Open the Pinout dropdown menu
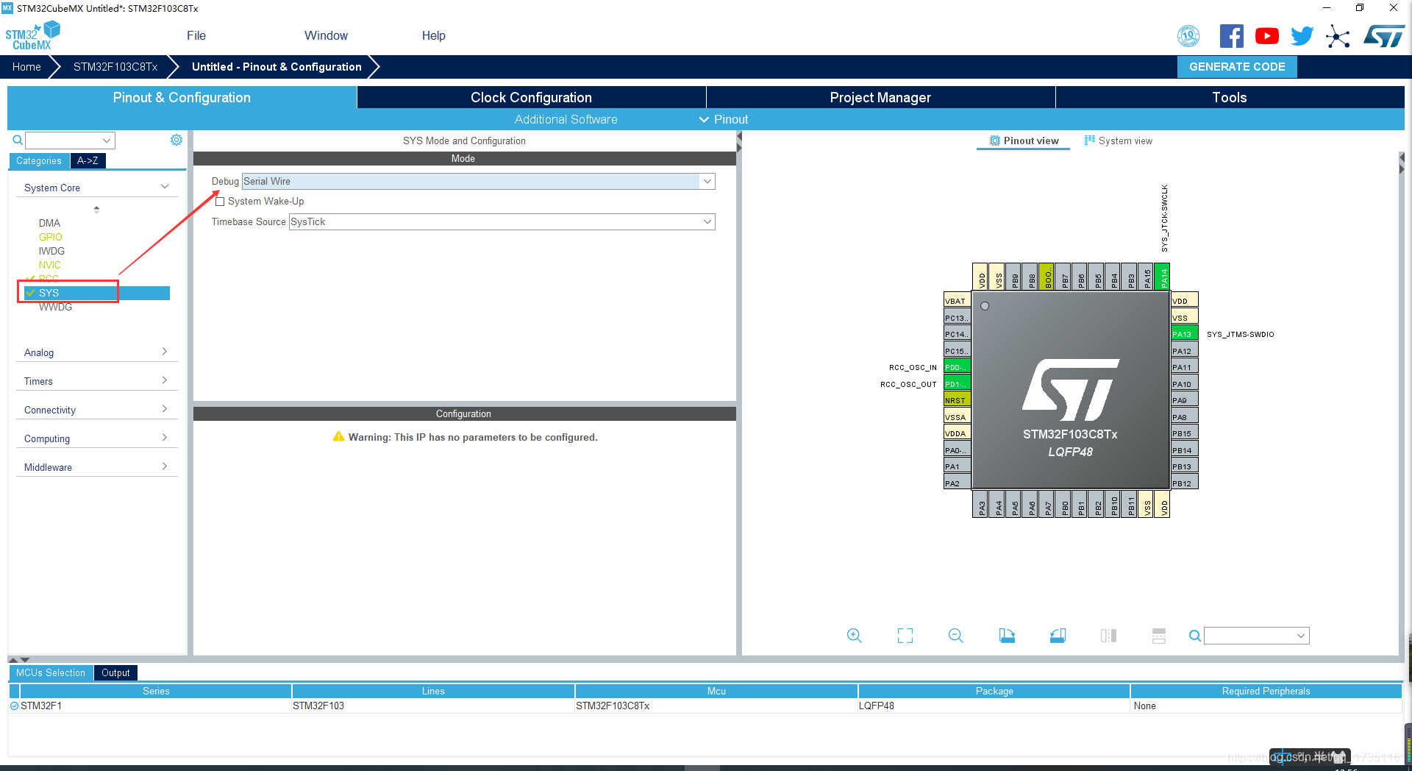This screenshot has width=1412, height=771. click(724, 119)
